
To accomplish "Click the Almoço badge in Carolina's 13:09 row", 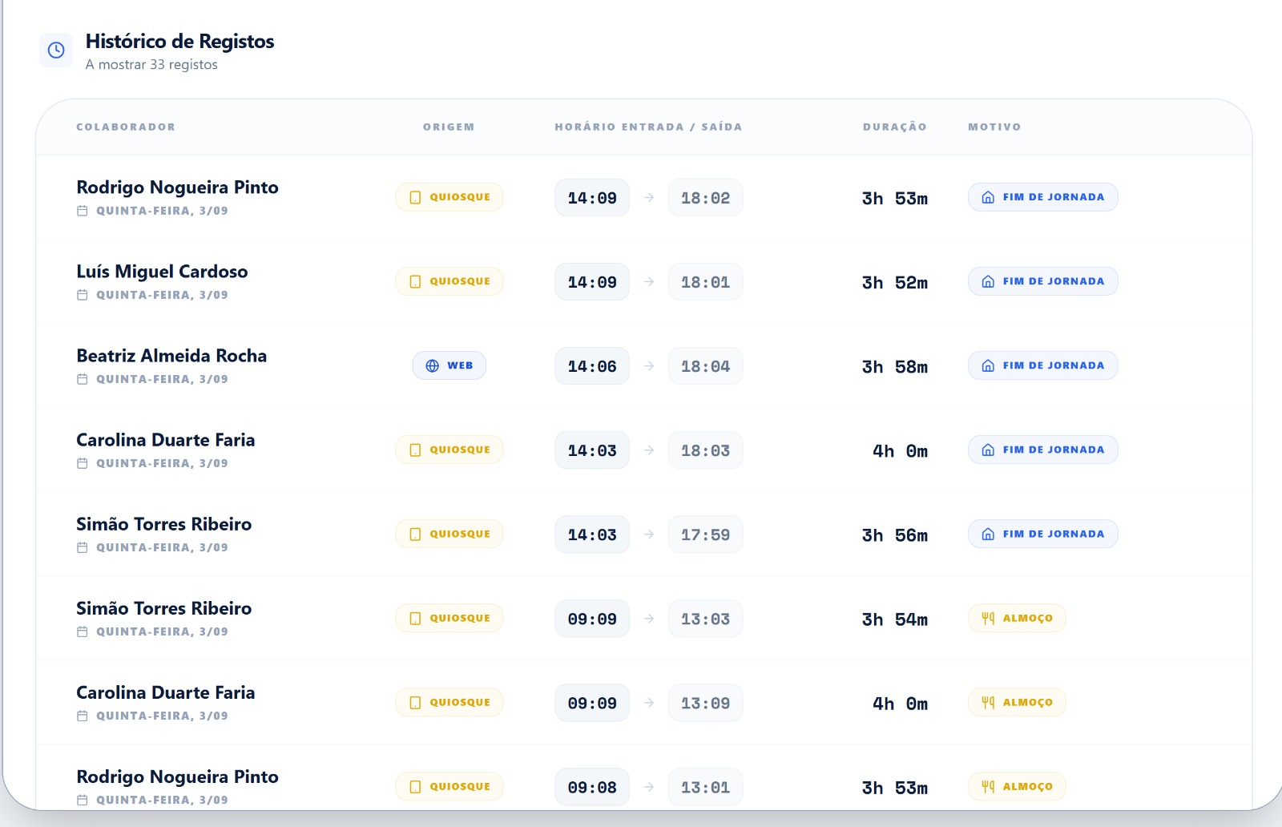I will (x=1017, y=702).
